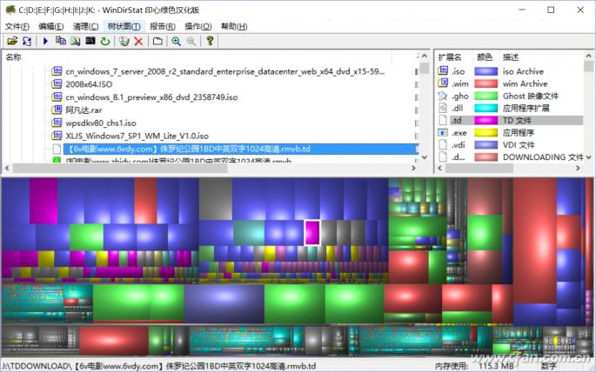Open the 报告(R) menu

pyautogui.click(x=163, y=26)
